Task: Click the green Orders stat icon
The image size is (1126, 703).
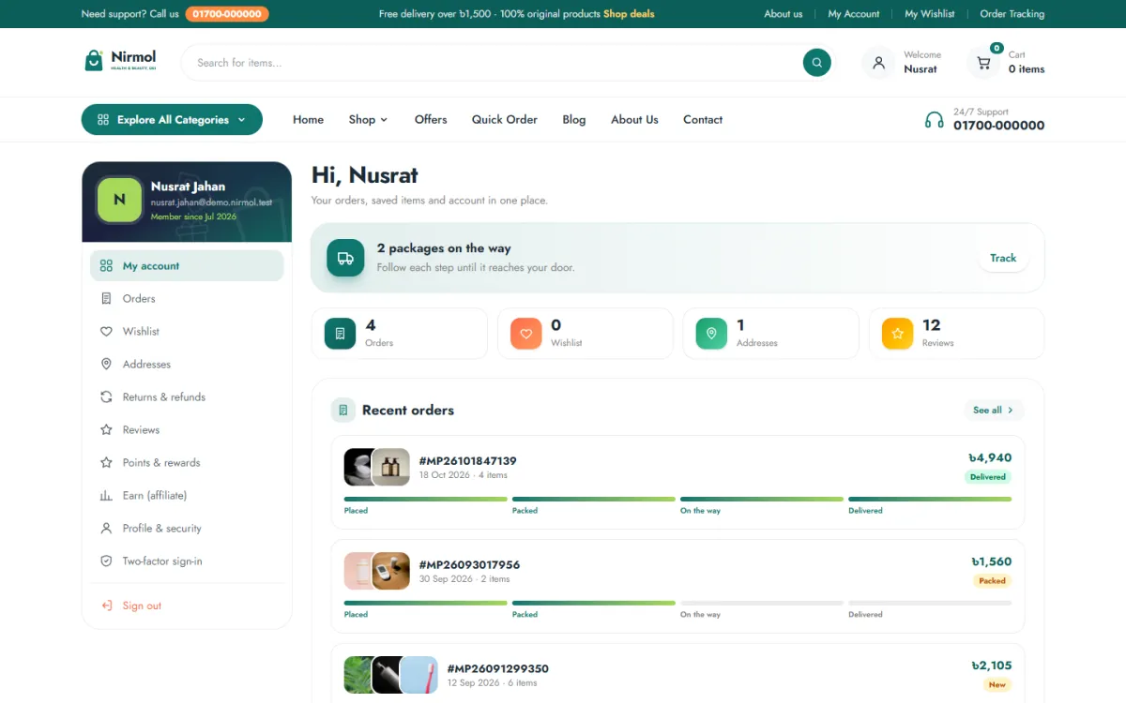Action: 340,334
